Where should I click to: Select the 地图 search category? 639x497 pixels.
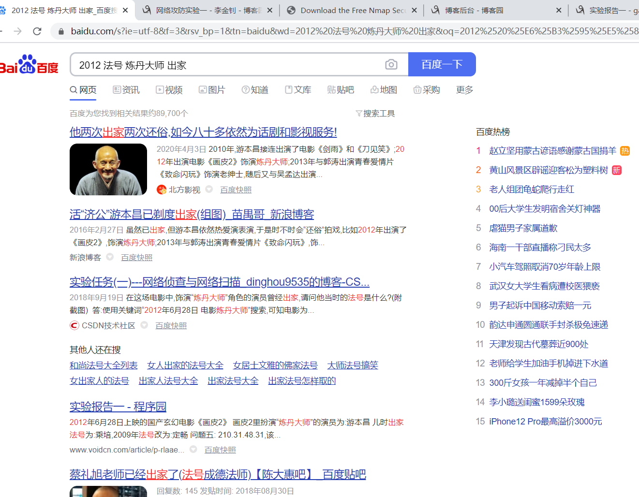(x=384, y=90)
